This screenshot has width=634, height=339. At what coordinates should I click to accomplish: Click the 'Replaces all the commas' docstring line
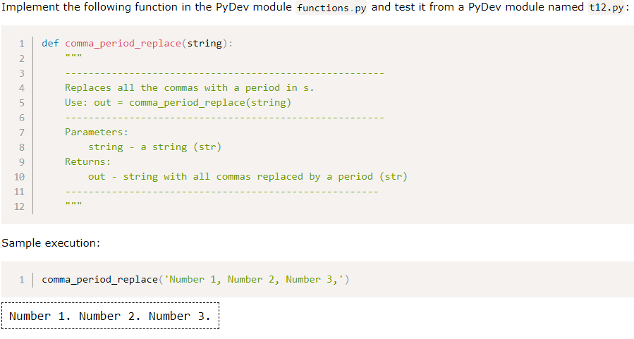(189, 87)
